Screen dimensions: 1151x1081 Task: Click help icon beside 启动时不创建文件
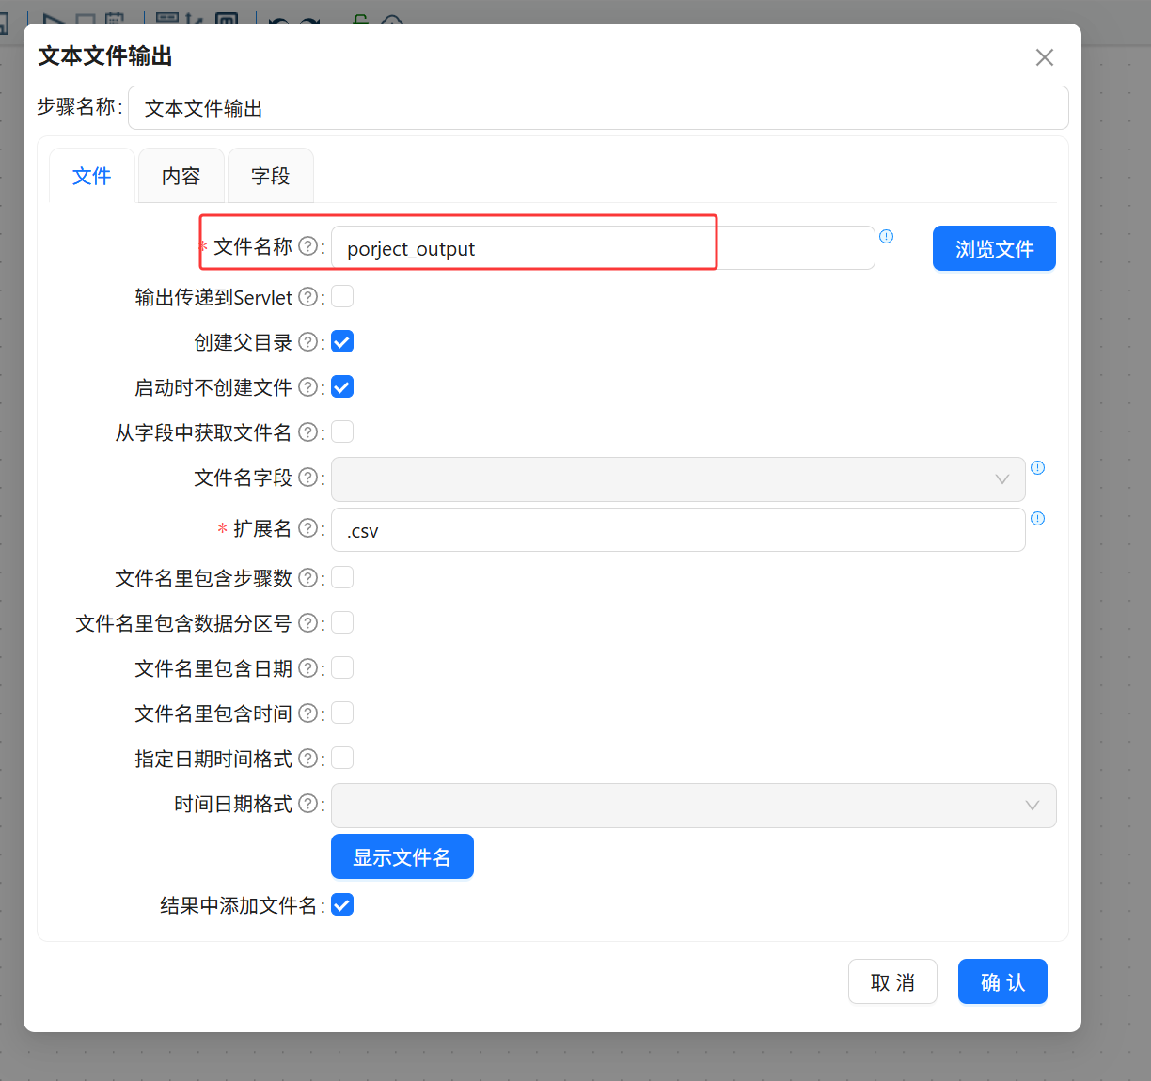point(307,386)
